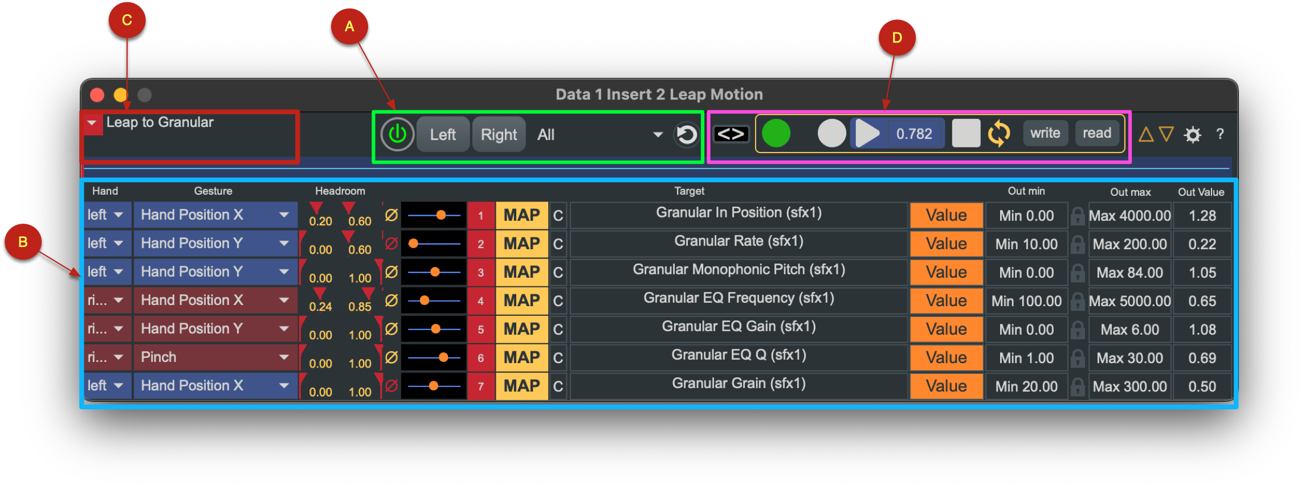The image size is (1305, 490).
Task: Click the square stop button
Action: tap(966, 133)
